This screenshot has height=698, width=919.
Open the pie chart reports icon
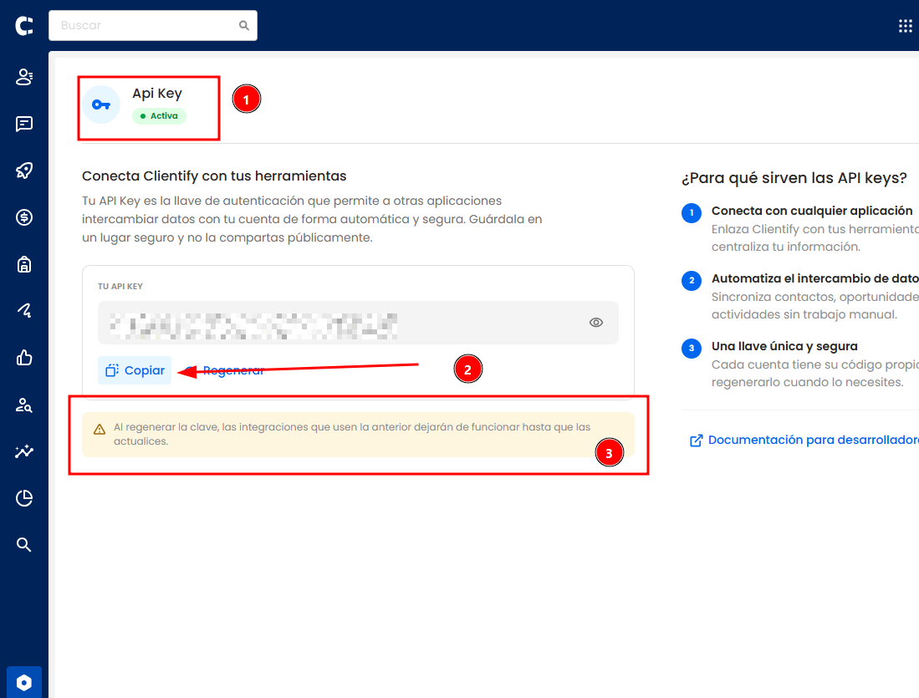point(24,498)
